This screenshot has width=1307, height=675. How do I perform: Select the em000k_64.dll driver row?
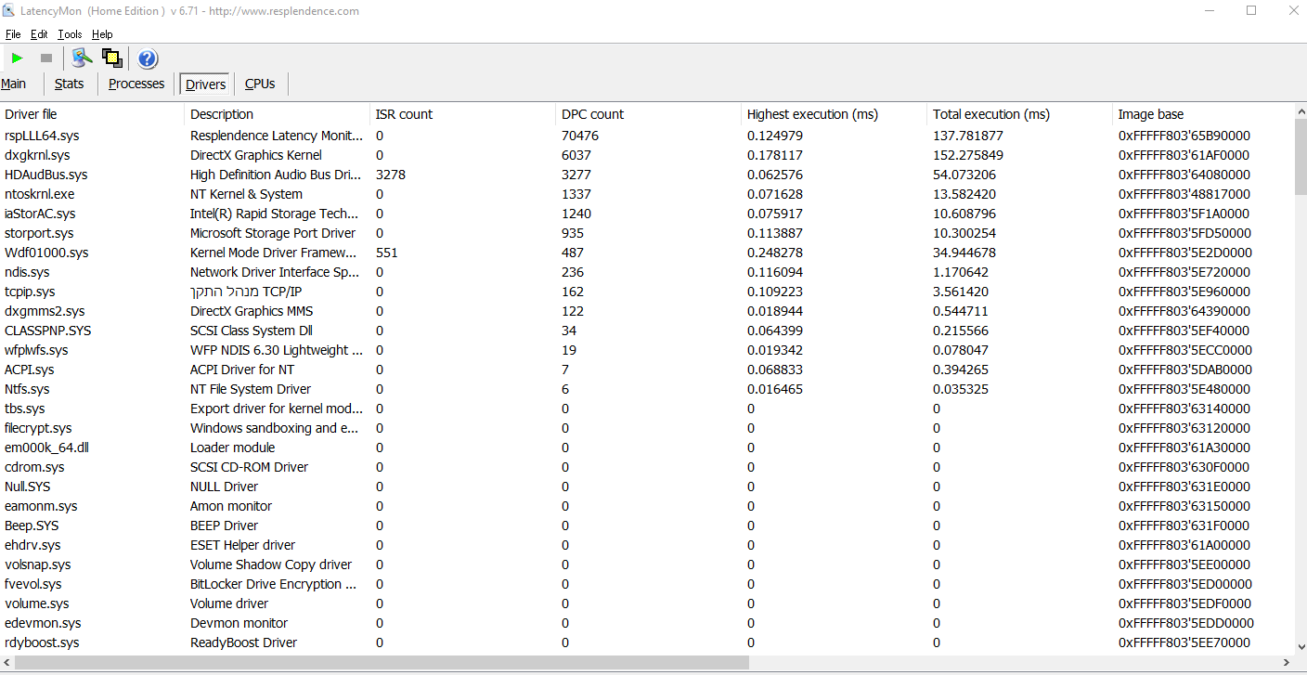coord(646,448)
